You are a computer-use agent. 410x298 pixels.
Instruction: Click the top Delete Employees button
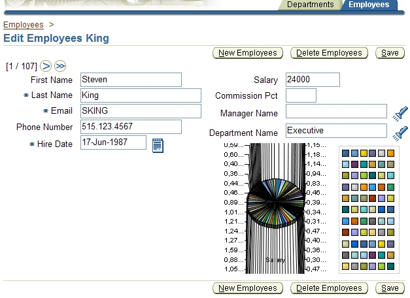[329, 53]
